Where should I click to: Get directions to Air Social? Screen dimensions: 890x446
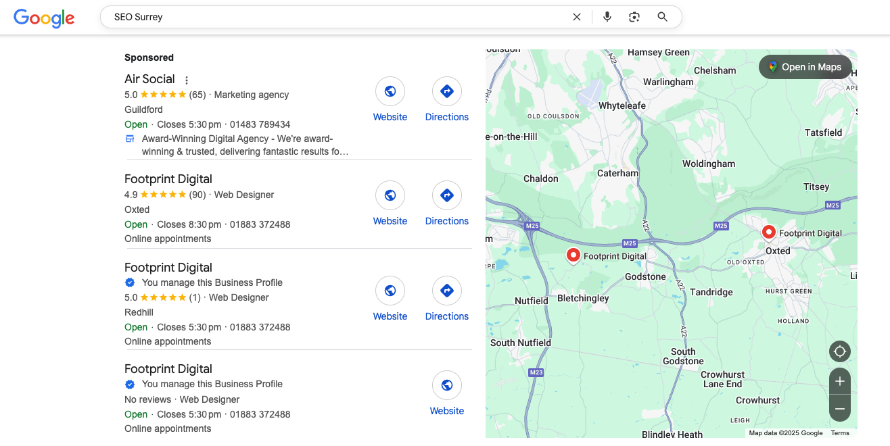click(x=447, y=91)
